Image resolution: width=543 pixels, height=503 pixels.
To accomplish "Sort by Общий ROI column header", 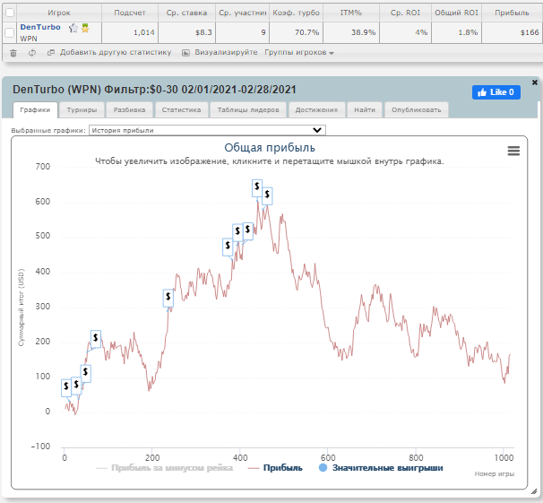I will [456, 13].
